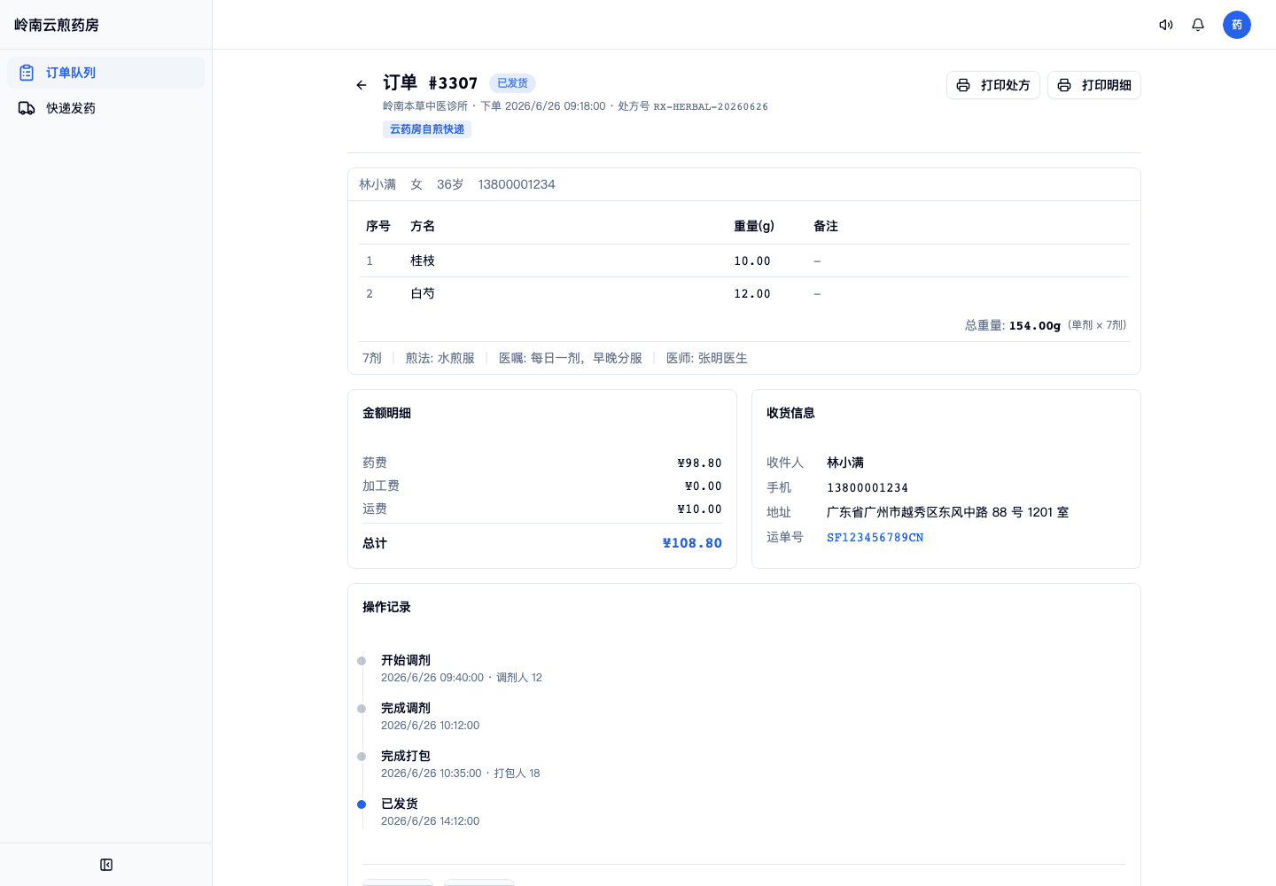The width and height of the screenshot is (1276, 886).
Task: Click the 方名 column header
Action: 423,226
